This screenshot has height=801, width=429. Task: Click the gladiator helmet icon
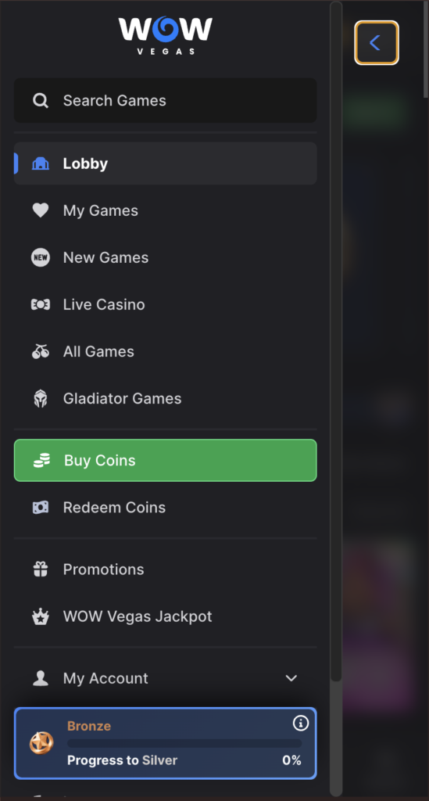coord(41,398)
